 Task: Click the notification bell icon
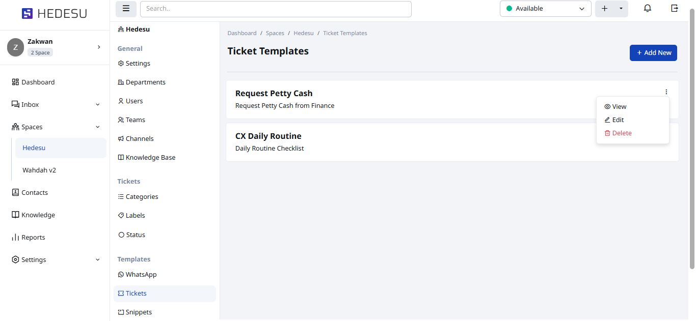648,9
